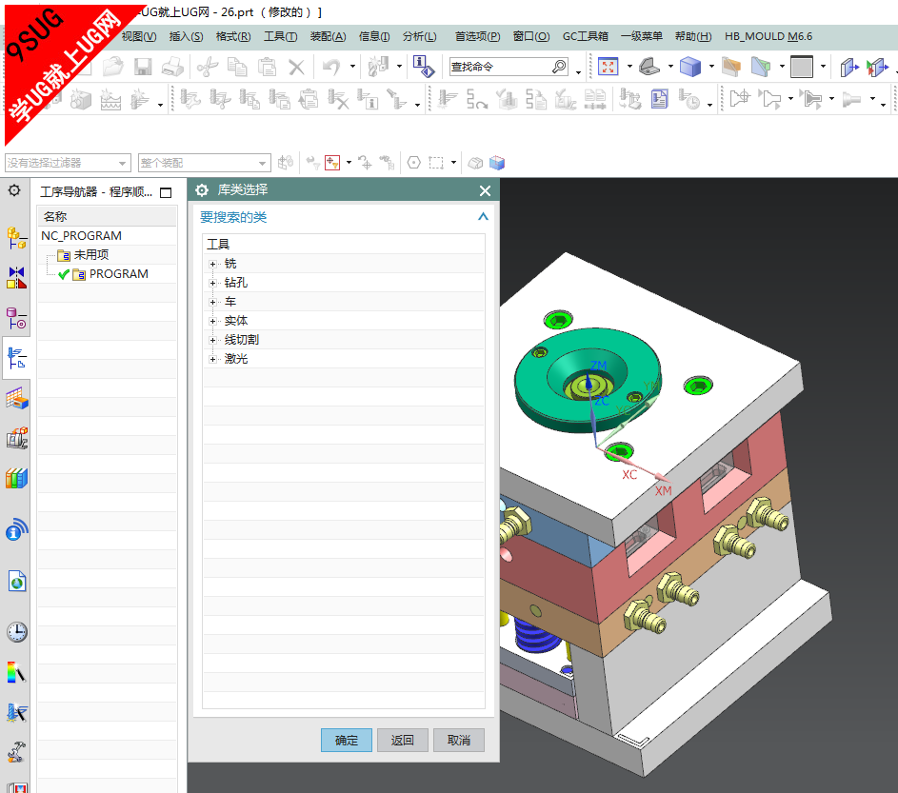Open the 整个装配 scope dropdown
Image resolution: width=898 pixels, height=793 pixels.
204,163
